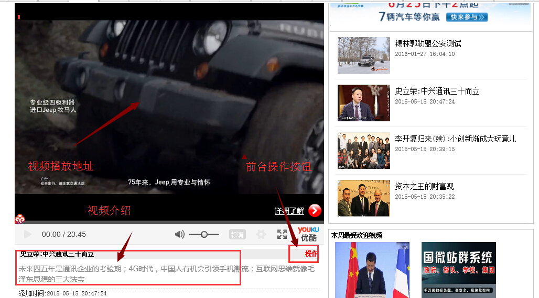Mute the video using the speaker icon
The image size is (539, 298).
coord(179,234)
